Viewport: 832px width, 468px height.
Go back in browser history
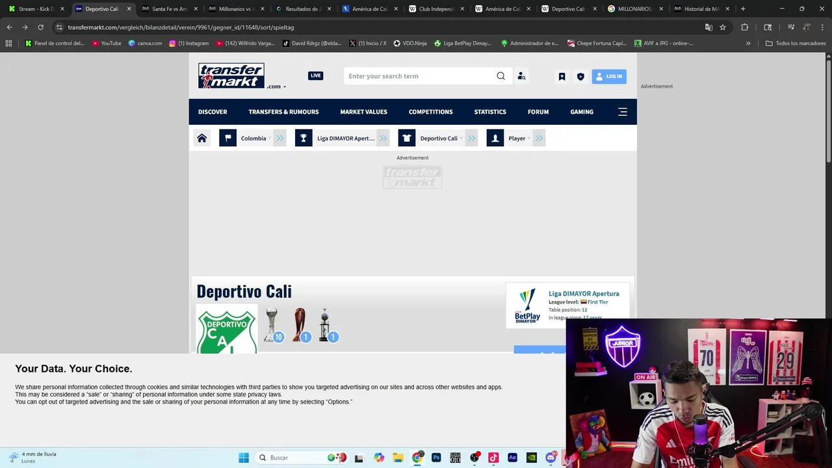pos(9,27)
